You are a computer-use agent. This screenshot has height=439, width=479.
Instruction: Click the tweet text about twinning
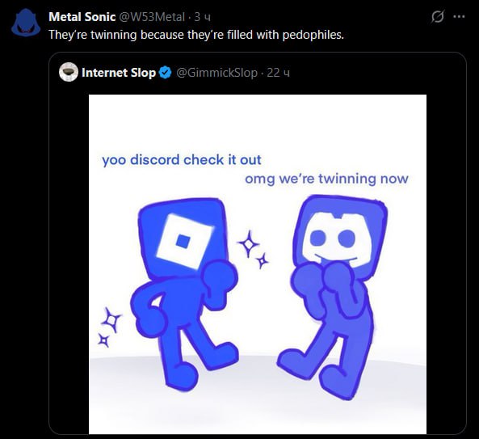(196, 35)
